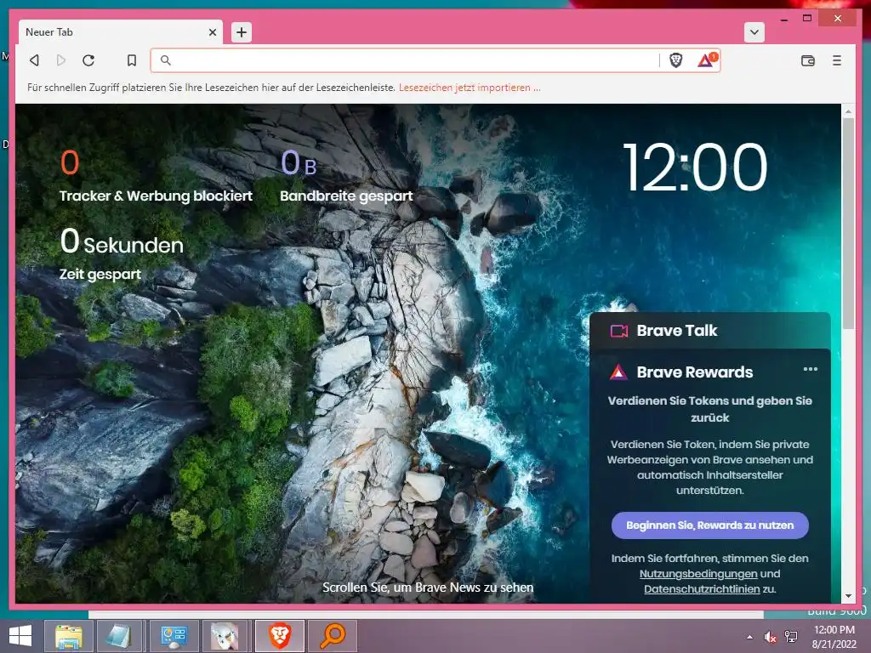Viewport: 871px width, 653px height.
Task: Close the Neuer Tab tab
Action: (212, 32)
